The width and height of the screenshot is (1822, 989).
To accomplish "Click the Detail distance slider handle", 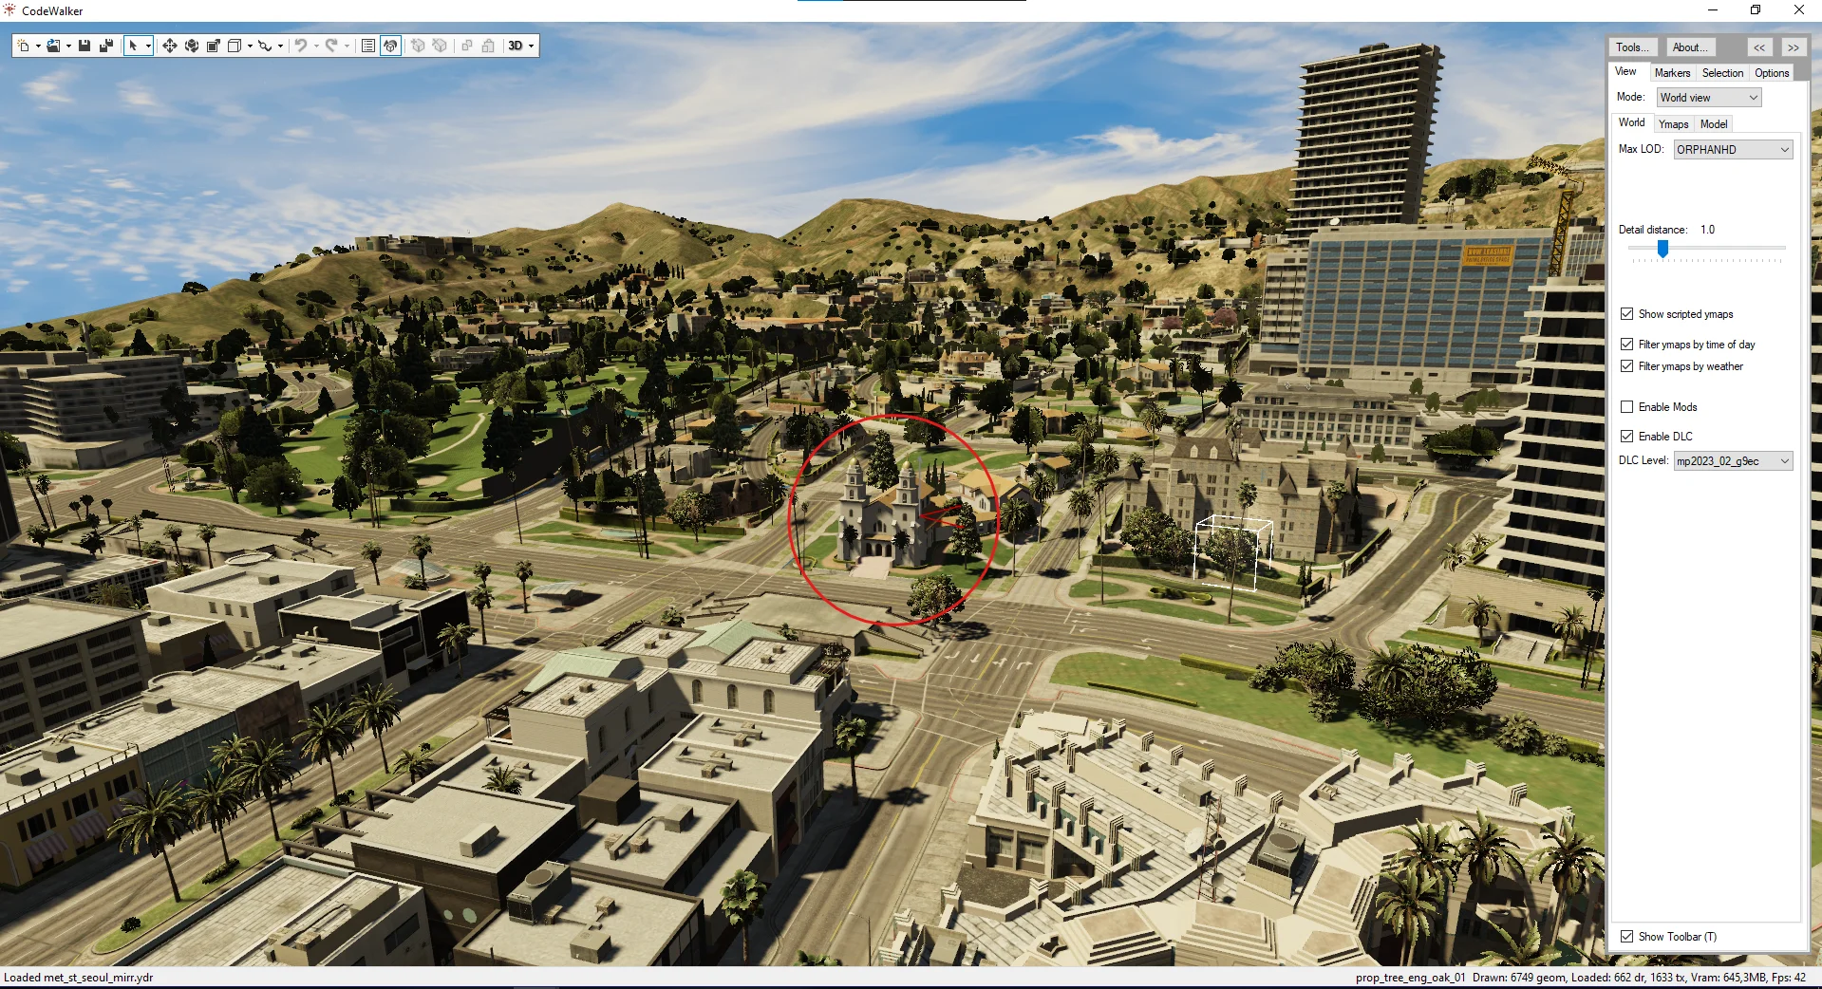I will tap(1662, 248).
